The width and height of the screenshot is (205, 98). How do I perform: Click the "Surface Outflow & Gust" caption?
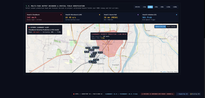coord(72,20)
